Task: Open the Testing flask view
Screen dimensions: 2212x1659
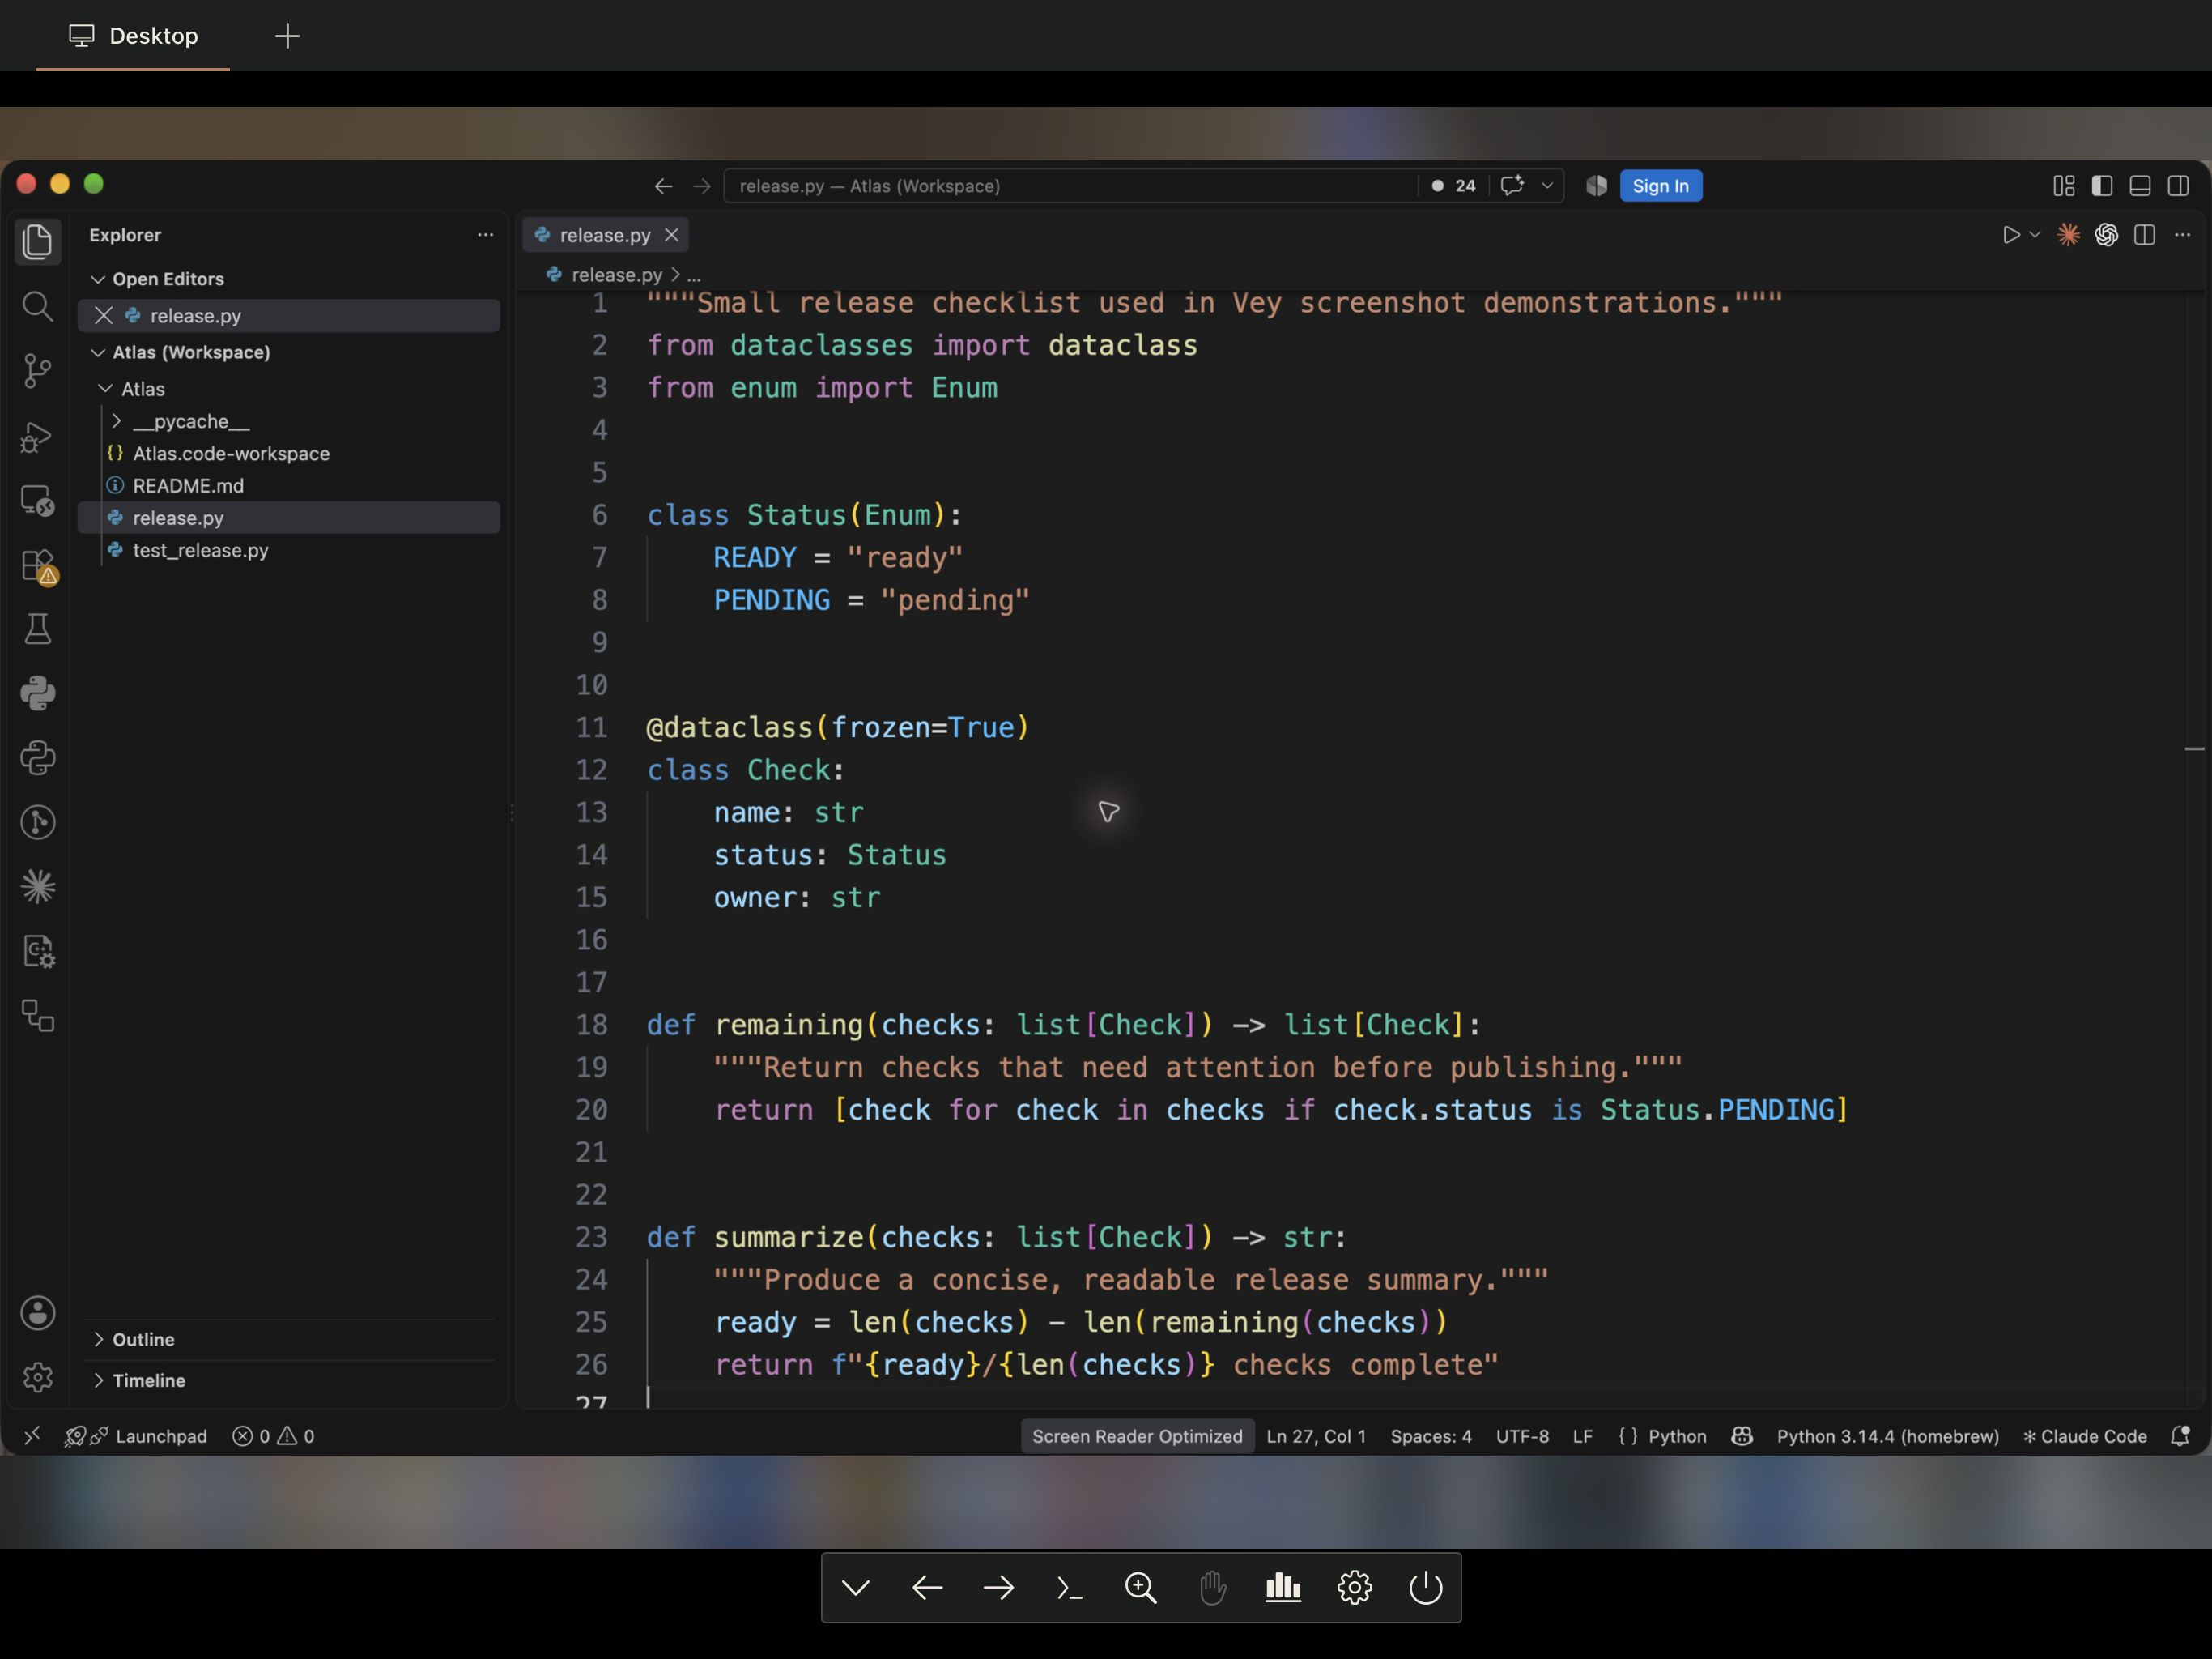Action: (37, 629)
